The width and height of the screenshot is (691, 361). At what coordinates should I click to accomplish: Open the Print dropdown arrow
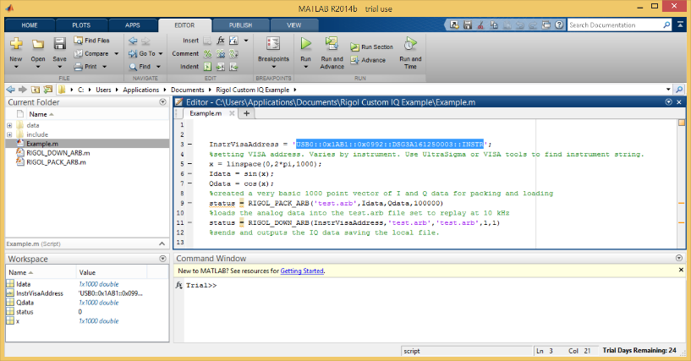(104, 66)
